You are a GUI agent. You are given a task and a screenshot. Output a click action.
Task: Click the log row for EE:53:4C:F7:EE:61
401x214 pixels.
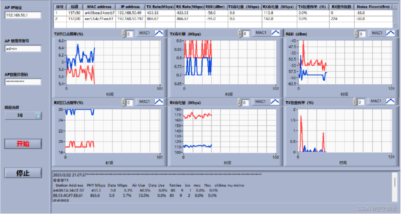135,196
